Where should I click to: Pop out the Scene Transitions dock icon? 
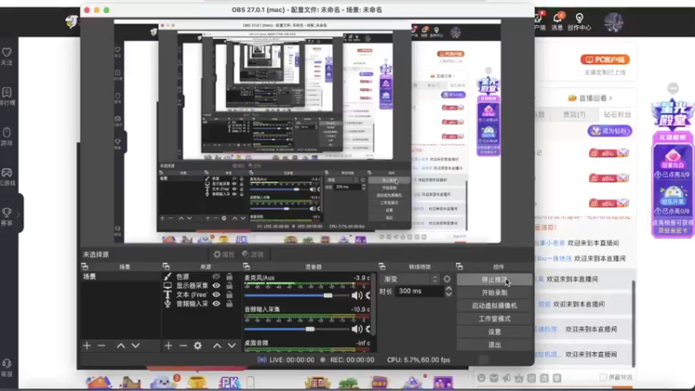click(x=382, y=267)
